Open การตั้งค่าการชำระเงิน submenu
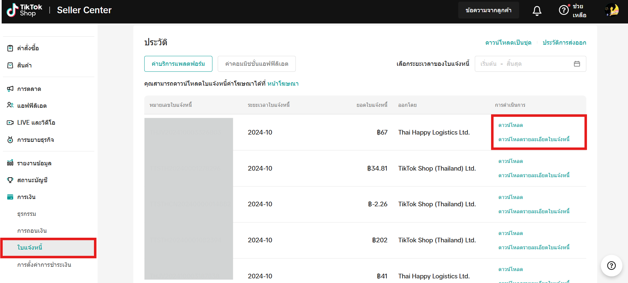The height and width of the screenshot is (283, 628). point(44,265)
